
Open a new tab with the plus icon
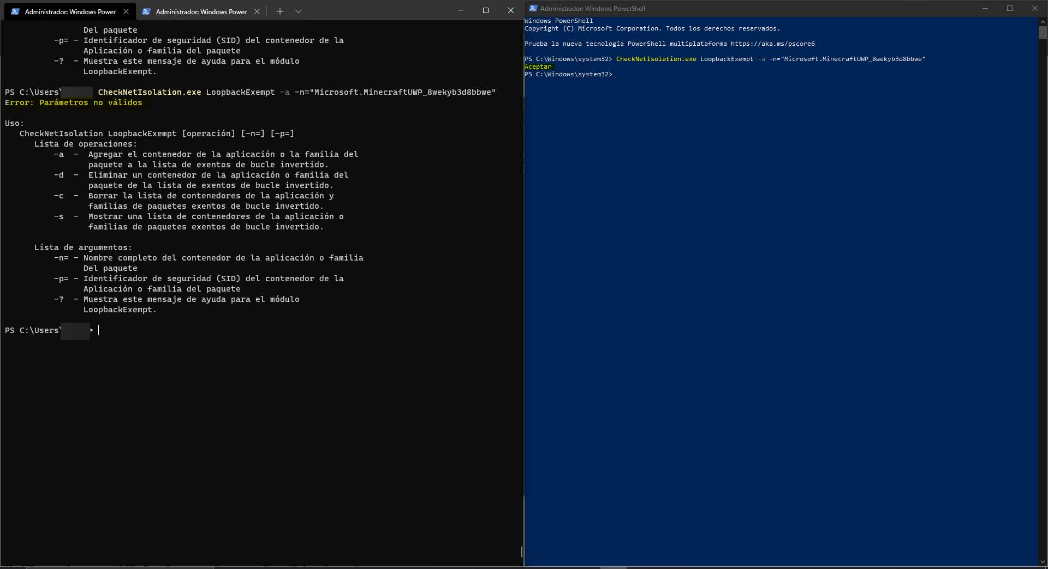[279, 11]
